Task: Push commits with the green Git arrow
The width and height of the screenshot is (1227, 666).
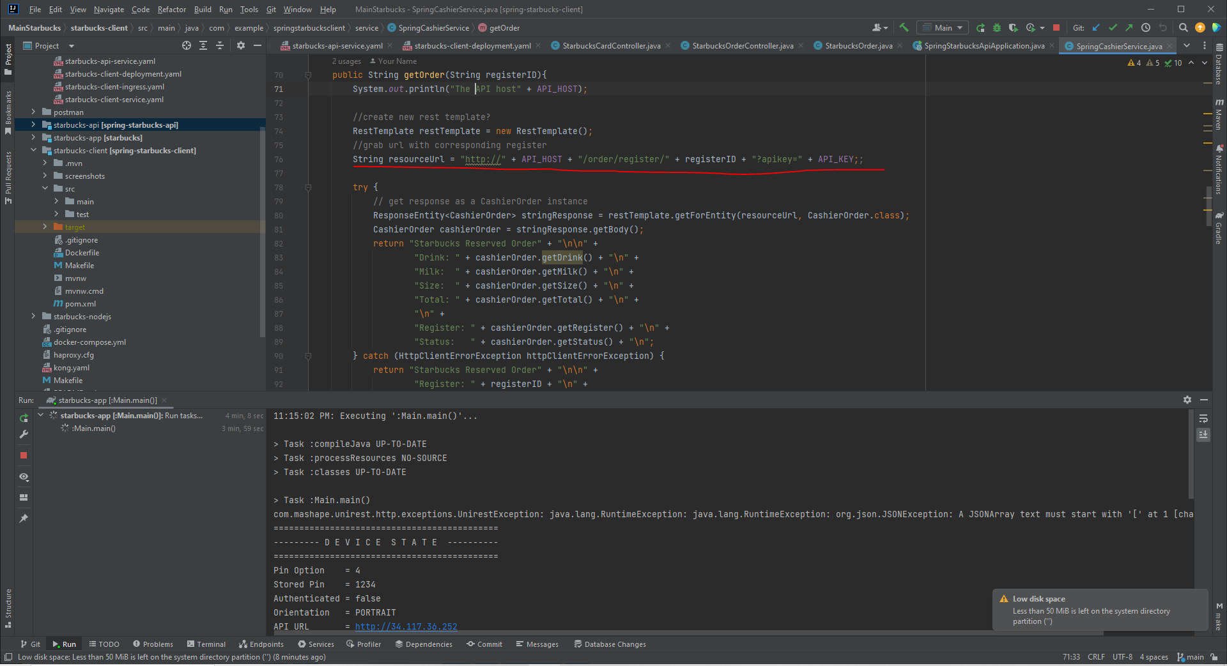Action: (x=1129, y=28)
